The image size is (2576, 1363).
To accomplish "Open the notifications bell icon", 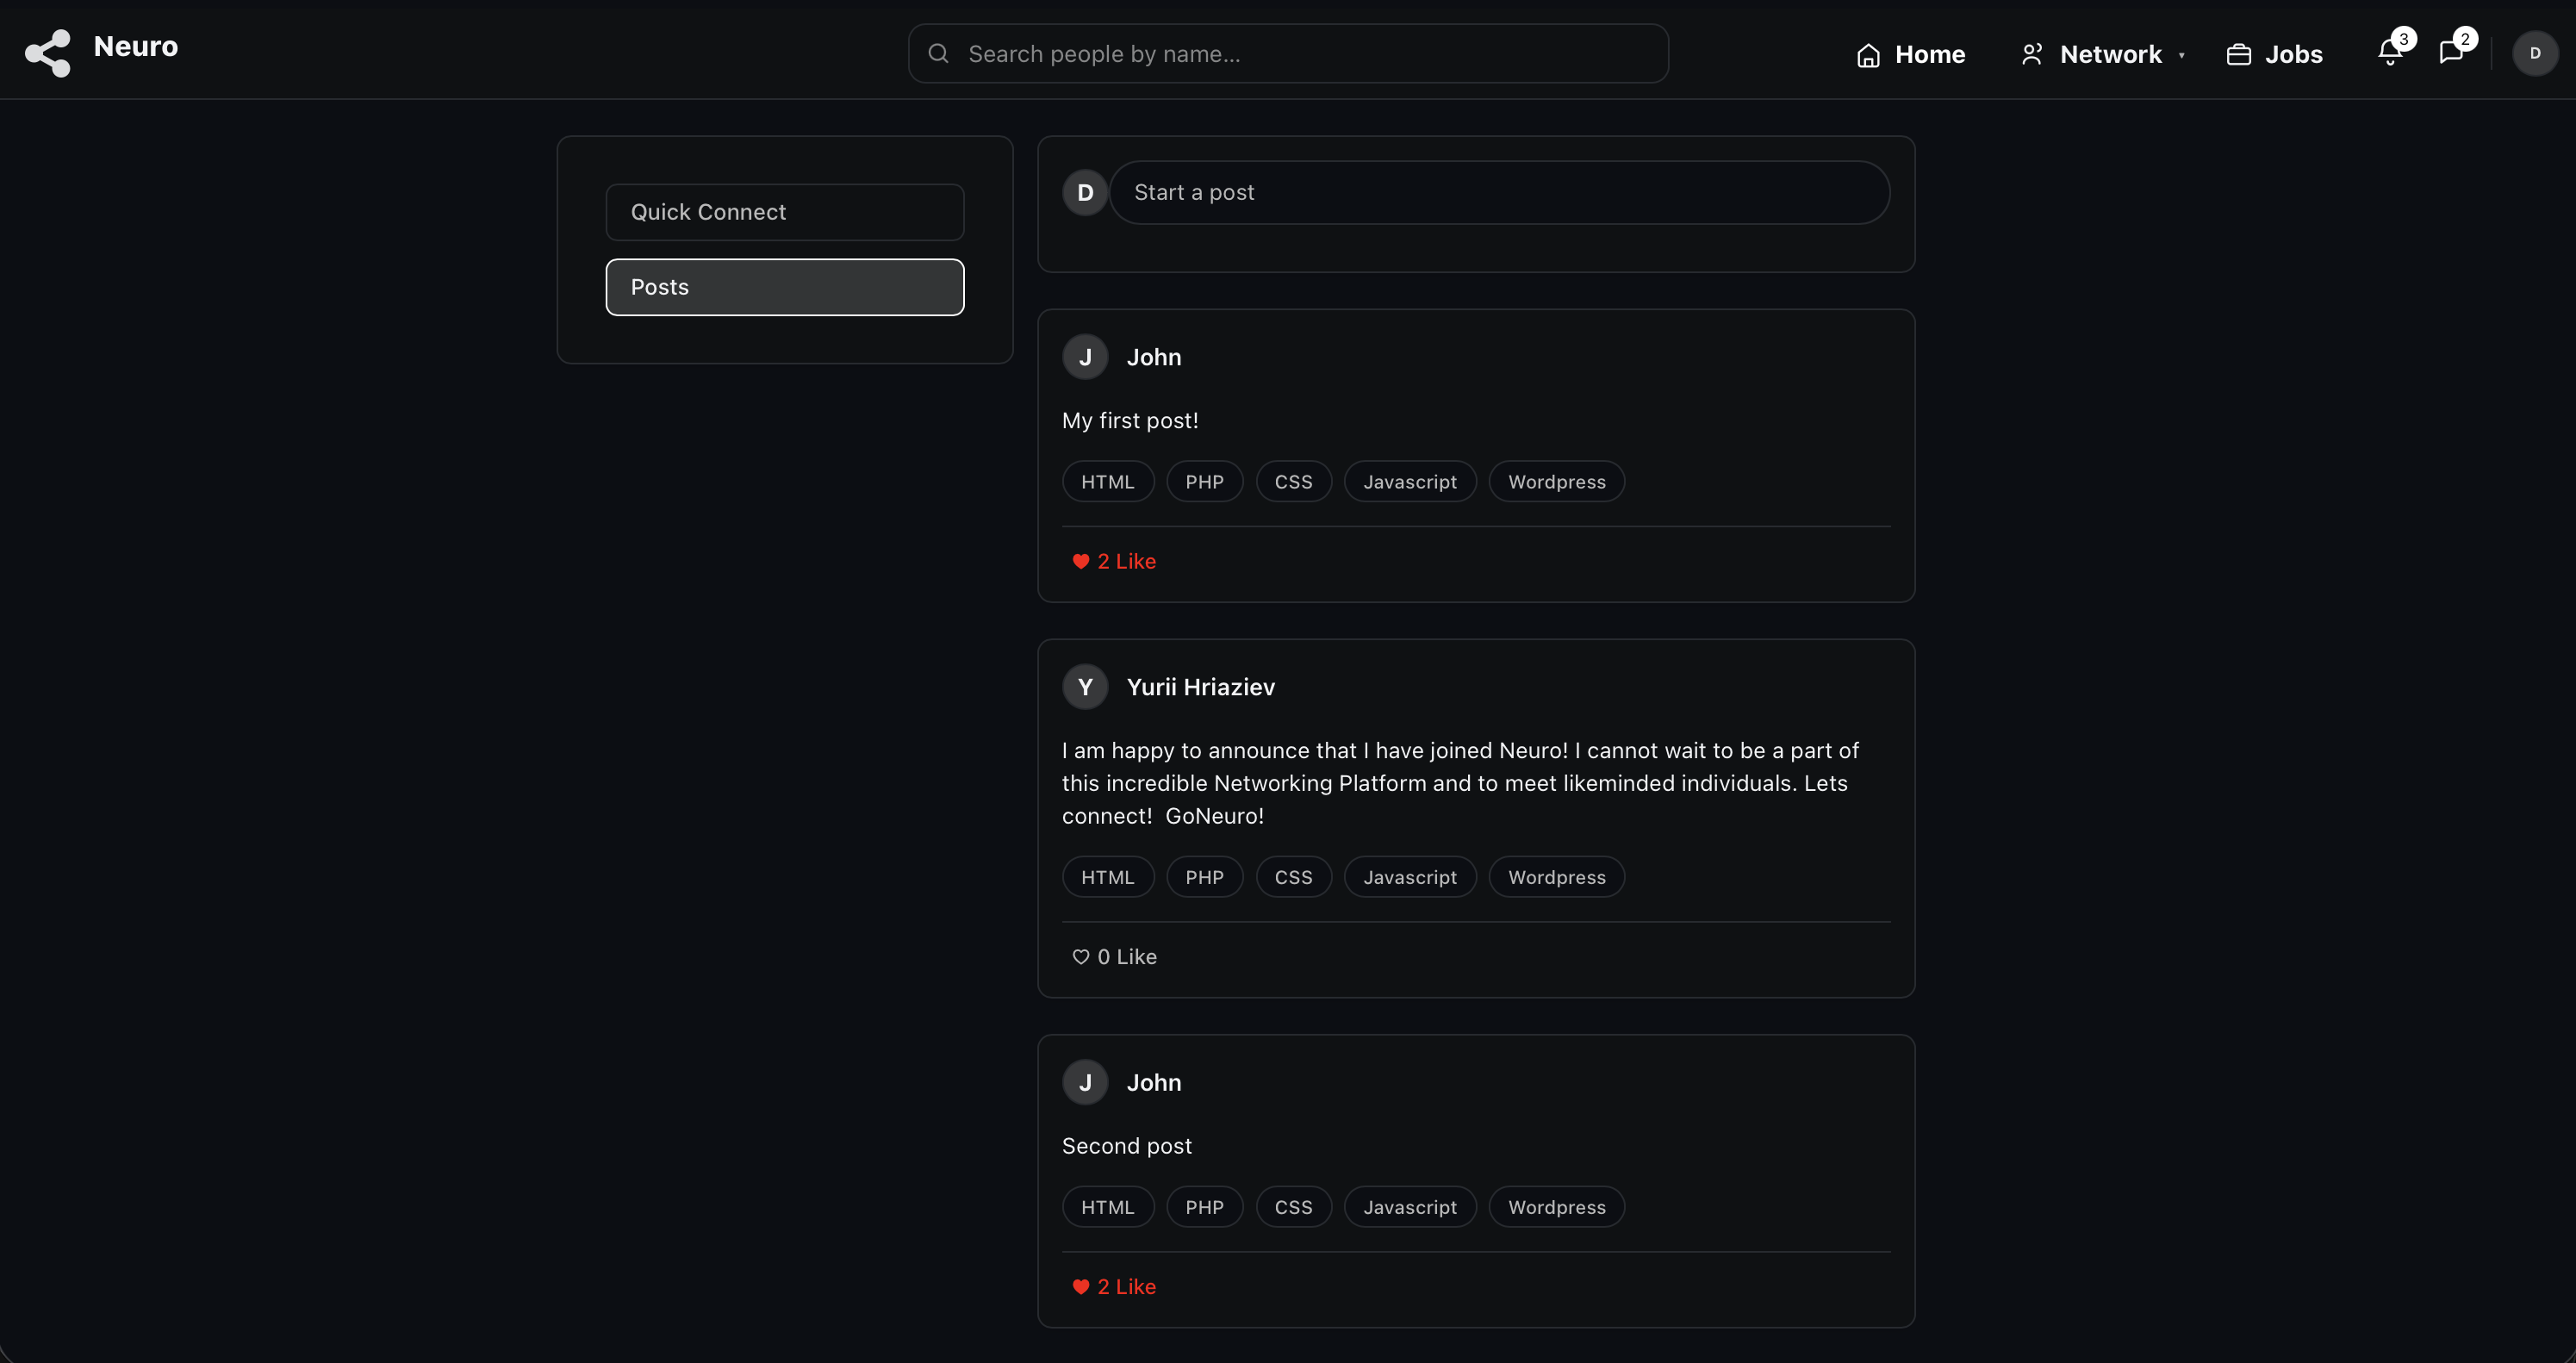I will 2390,53.
